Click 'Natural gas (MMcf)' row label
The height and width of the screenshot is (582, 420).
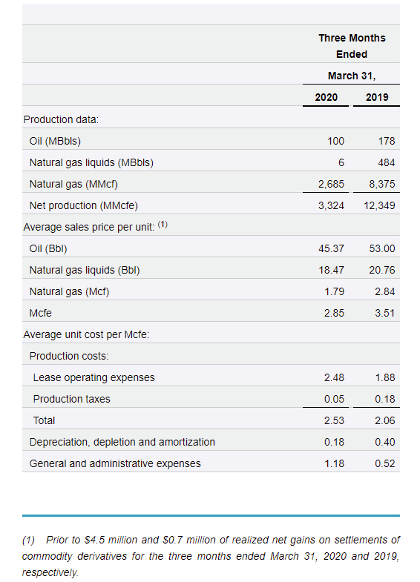tap(73, 184)
